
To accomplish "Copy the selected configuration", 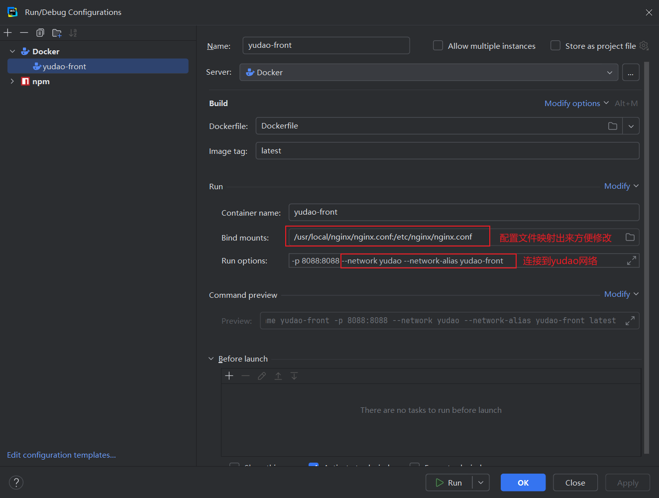I will point(40,33).
